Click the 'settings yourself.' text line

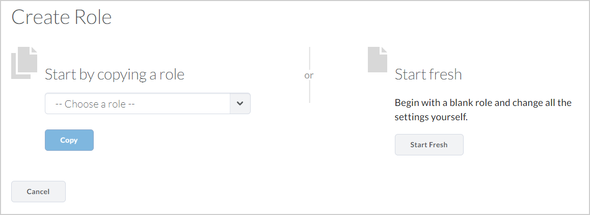pyautogui.click(x=431, y=117)
